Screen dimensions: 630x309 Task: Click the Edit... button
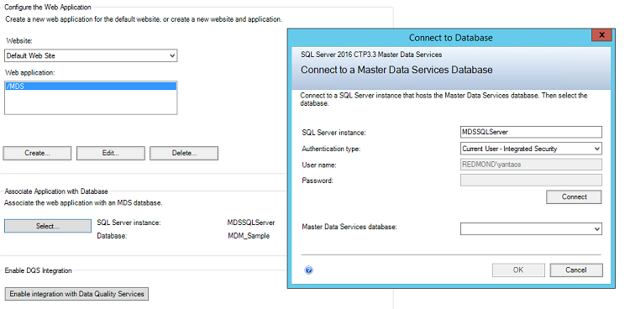[111, 153]
